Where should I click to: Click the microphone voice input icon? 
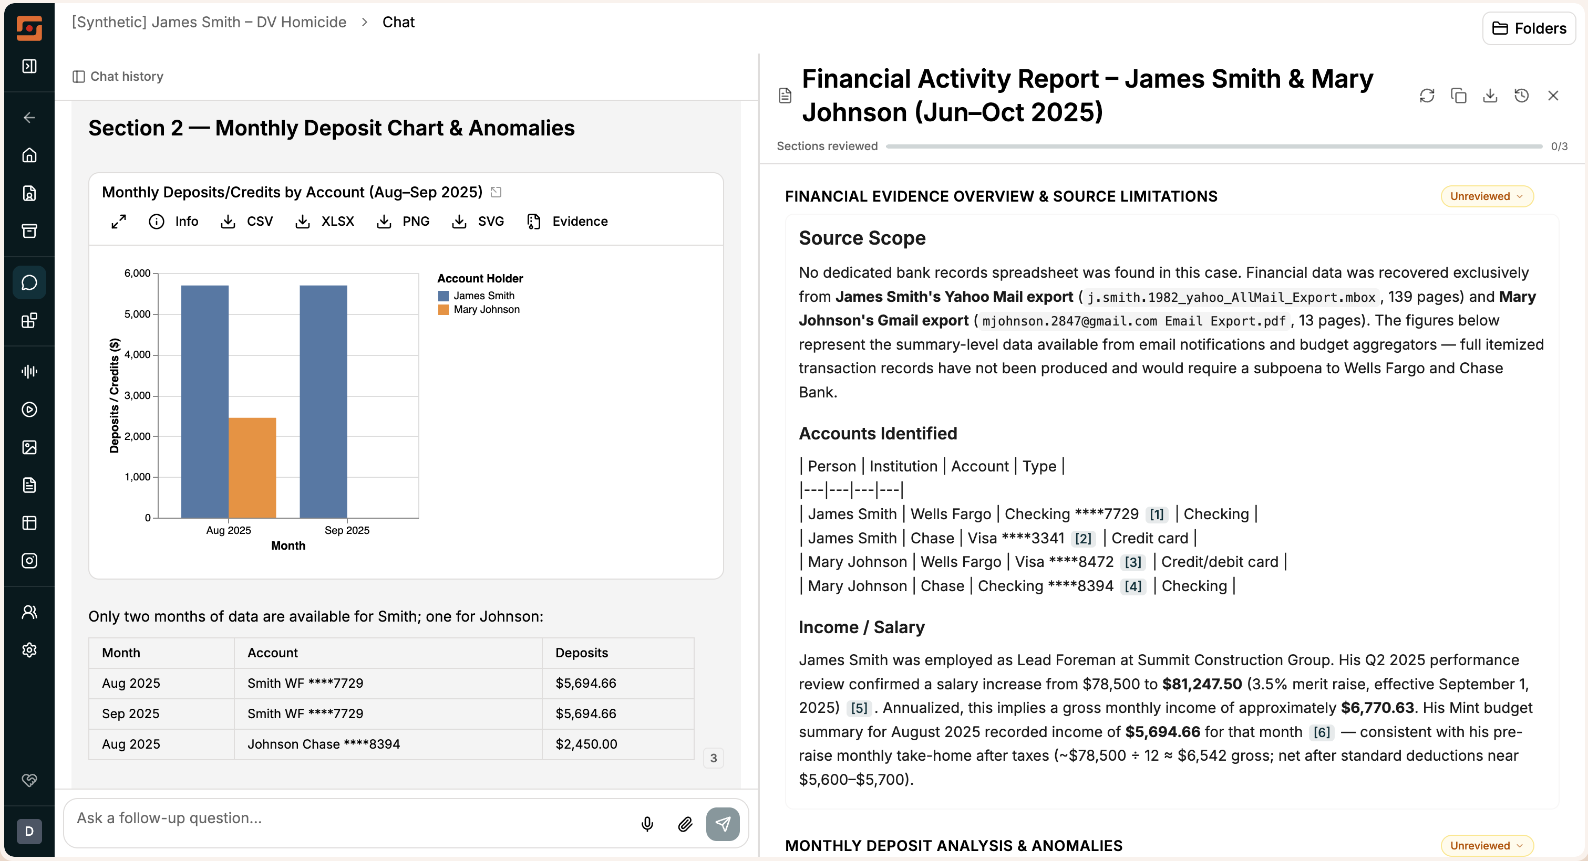(x=647, y=824)
